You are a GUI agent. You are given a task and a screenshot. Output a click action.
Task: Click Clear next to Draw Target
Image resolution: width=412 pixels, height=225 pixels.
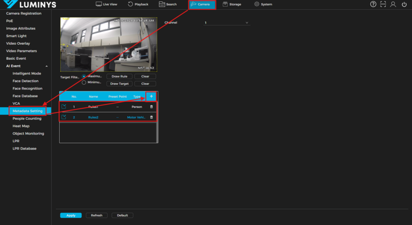(x=145, y=84)
